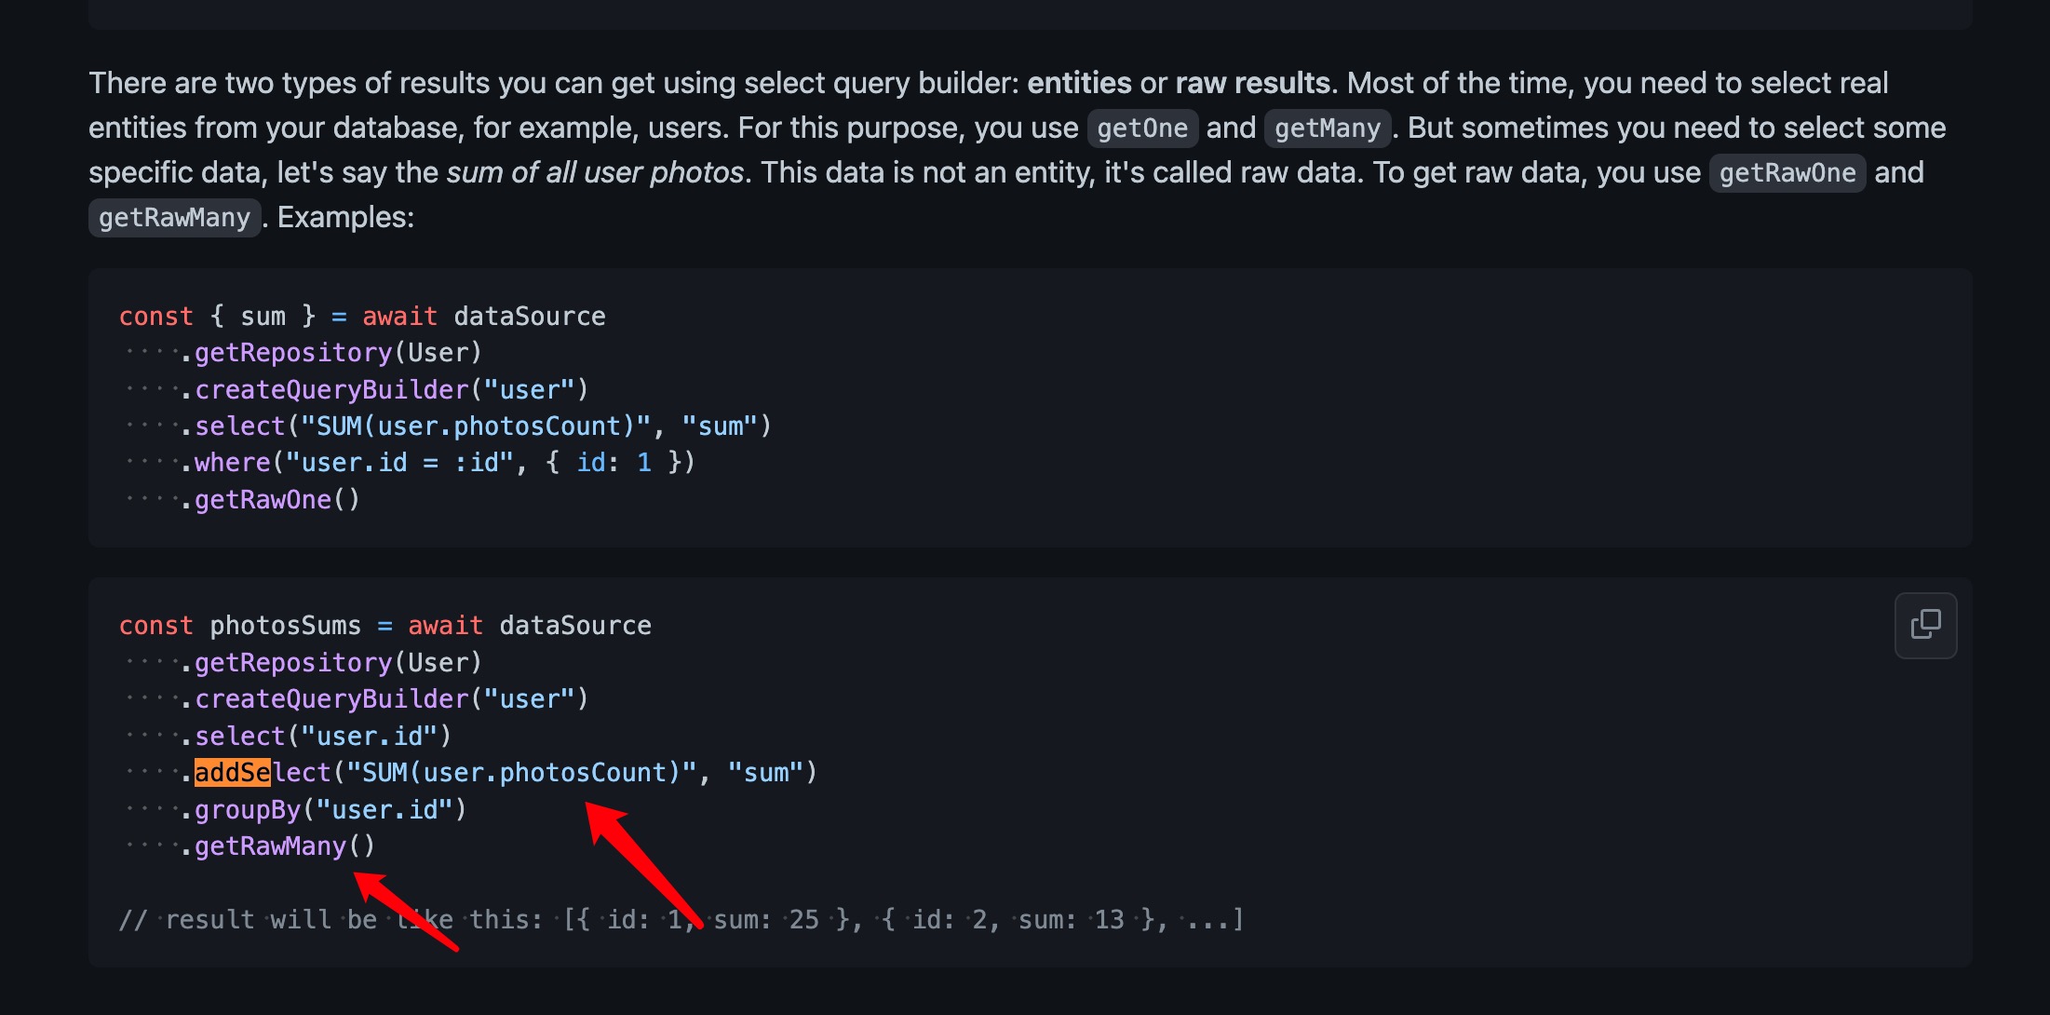Click the bold word entities
This screenshot has height=1015, width=2050.
pos(1079,84)
